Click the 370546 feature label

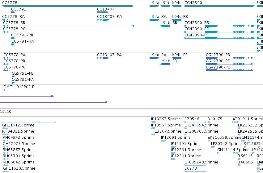tap(192, 119)
